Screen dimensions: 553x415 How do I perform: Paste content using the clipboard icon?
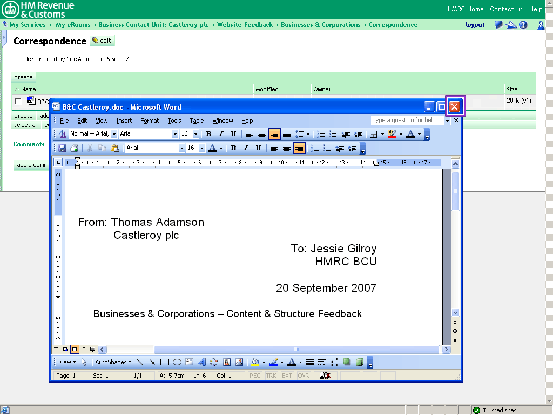coord(115,148)
